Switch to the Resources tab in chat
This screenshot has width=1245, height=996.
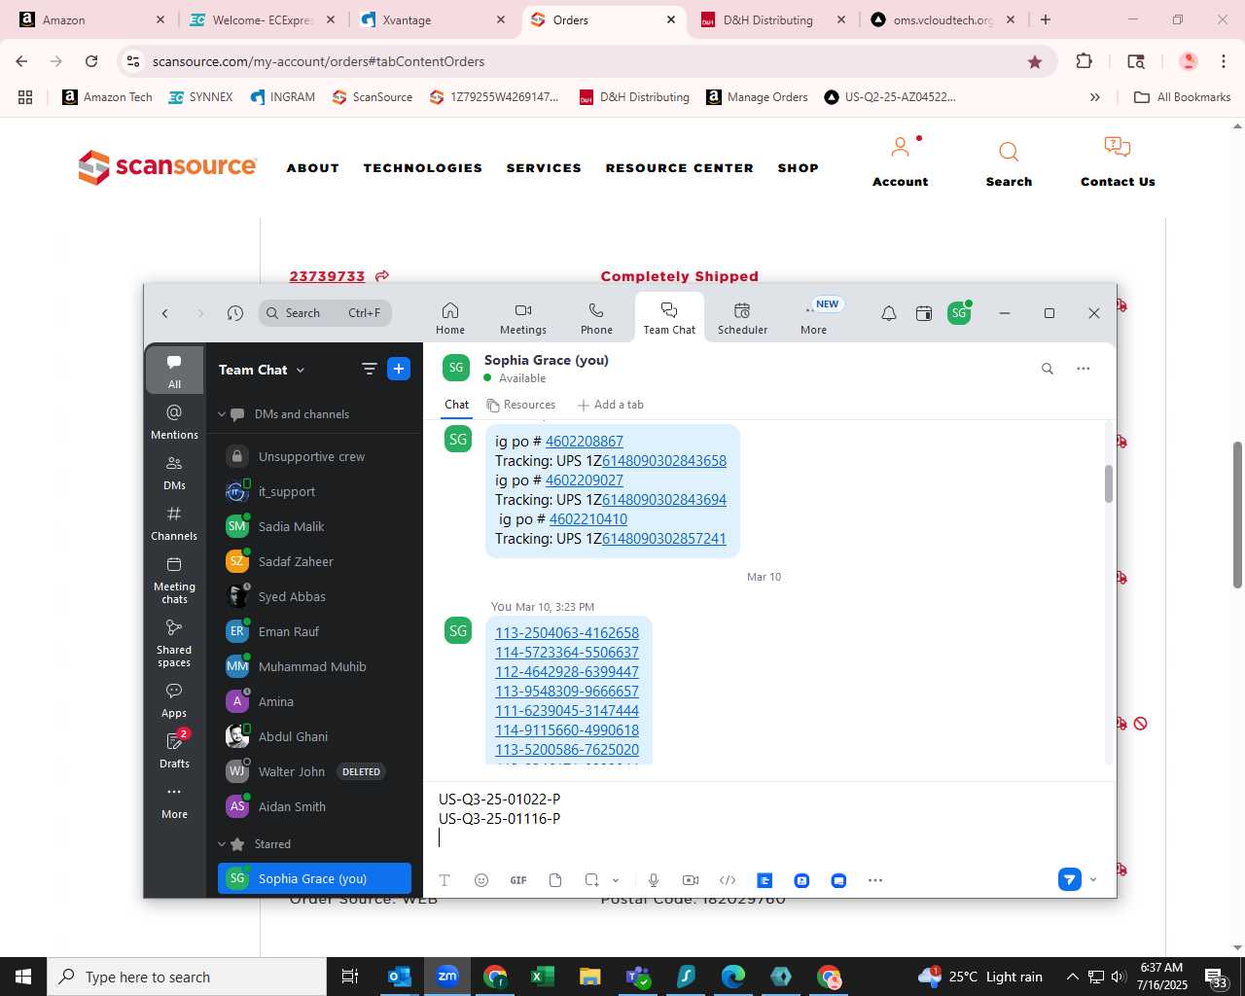point(521,405)
